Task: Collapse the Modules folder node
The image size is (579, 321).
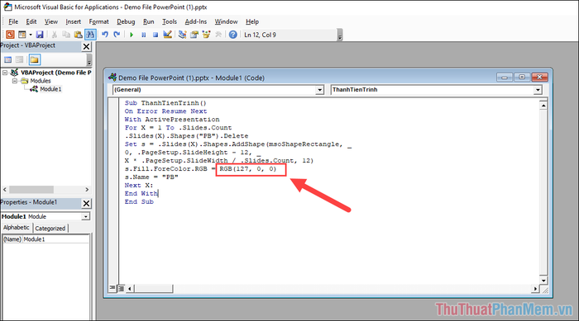Action: coord(14,81)
